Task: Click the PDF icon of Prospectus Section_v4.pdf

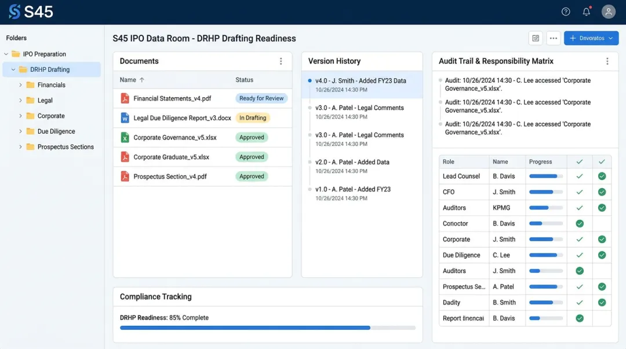Action: click(125, 177)
